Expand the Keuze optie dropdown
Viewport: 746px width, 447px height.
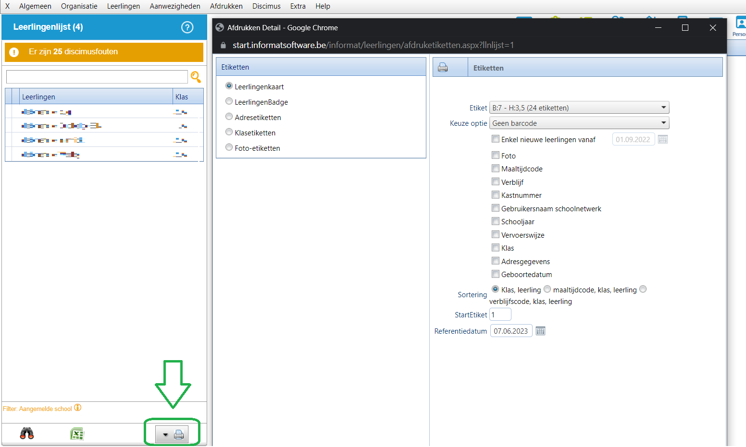(x=579, y=123)
